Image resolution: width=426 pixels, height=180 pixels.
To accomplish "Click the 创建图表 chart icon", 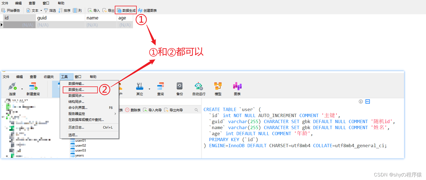I will click(x=140, y=10).
